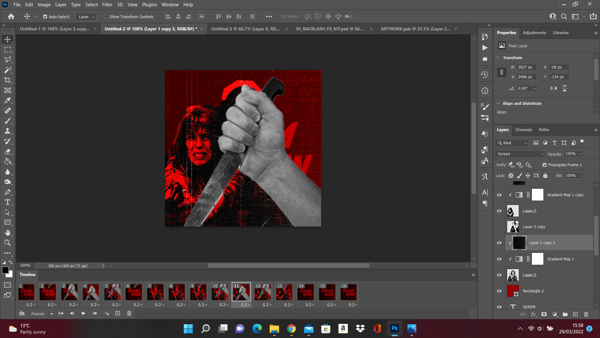Select the Clone Stamp tool
This screenshot has width=600, height=338.
[x=8, y=131]
